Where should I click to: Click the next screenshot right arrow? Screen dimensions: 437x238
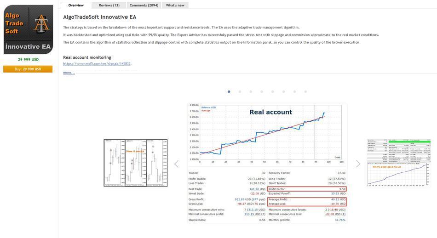358,164
